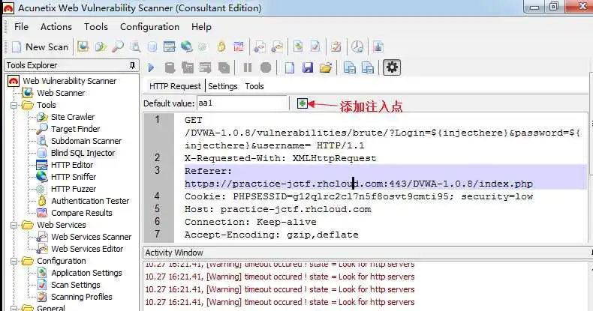Select Scanning Profiles in the tree
Viewport: 593px width, 311px height.
click(81, 297)
